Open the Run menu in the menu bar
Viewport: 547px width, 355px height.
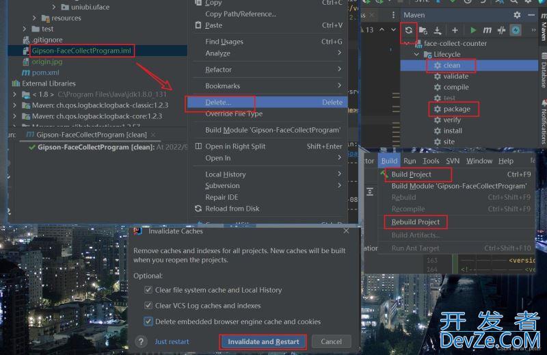point(410,161)
